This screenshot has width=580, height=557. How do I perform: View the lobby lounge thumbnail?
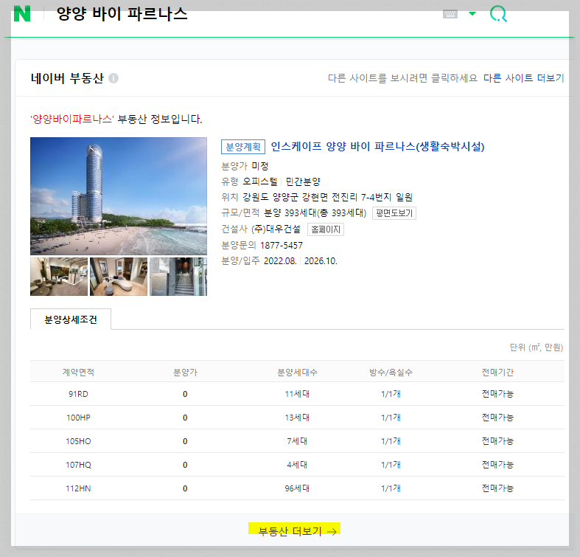59,277
